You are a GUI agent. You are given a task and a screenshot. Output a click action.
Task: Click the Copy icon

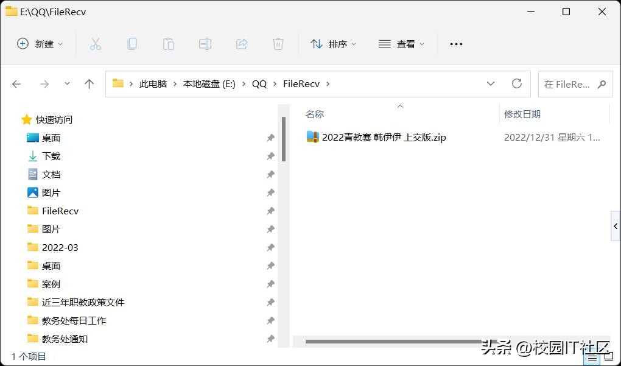[x=132, y=43]
